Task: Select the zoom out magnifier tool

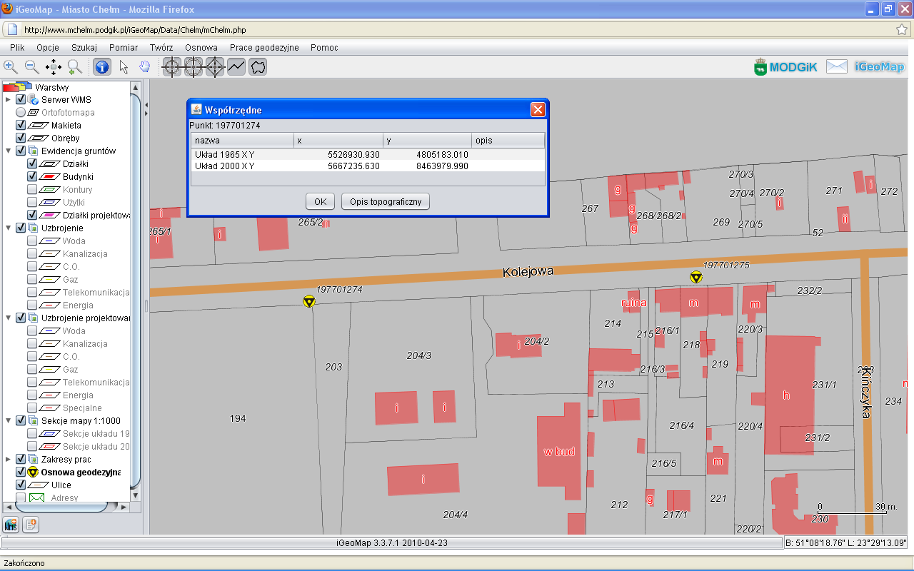Action: tap(32, 66)
